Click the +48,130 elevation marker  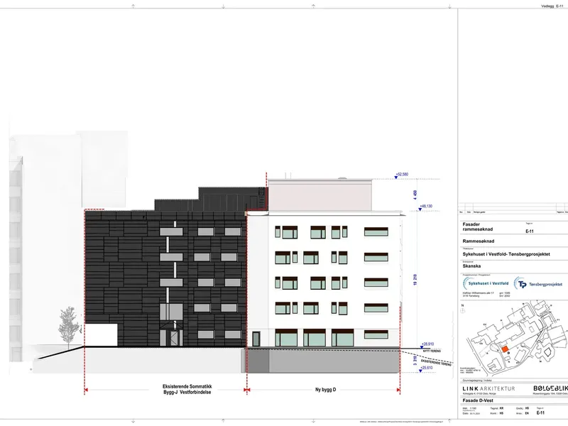point(425,207)
